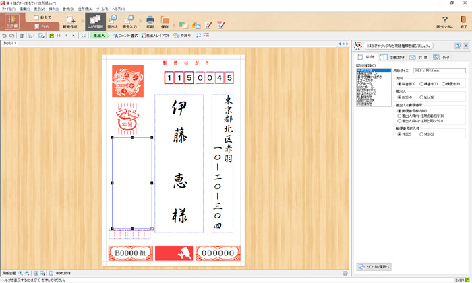Open the 困ったときは help icon
This screenshot has height=283, width=472.
tap(444, 22)
